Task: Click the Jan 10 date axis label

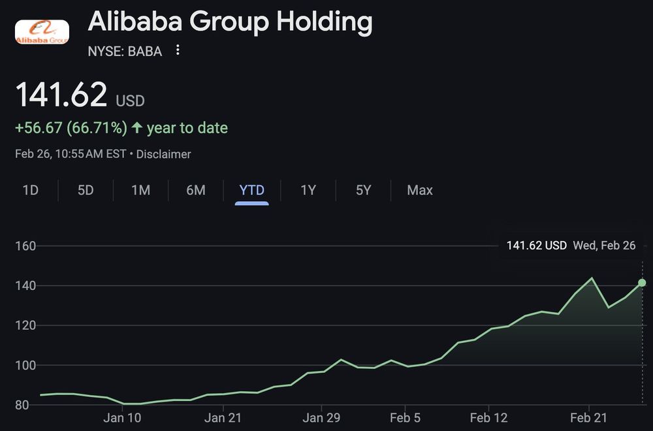Action: click(122, 418)
